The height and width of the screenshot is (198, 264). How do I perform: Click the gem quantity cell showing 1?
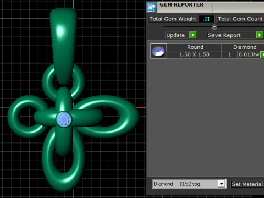tap(229, 54)
